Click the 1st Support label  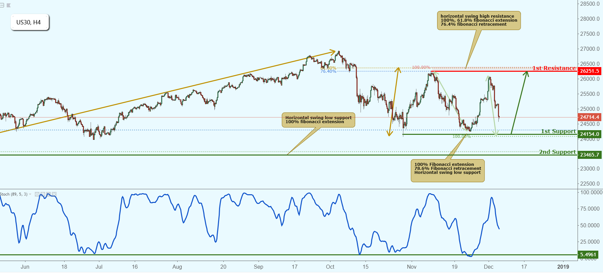point(559,131)
